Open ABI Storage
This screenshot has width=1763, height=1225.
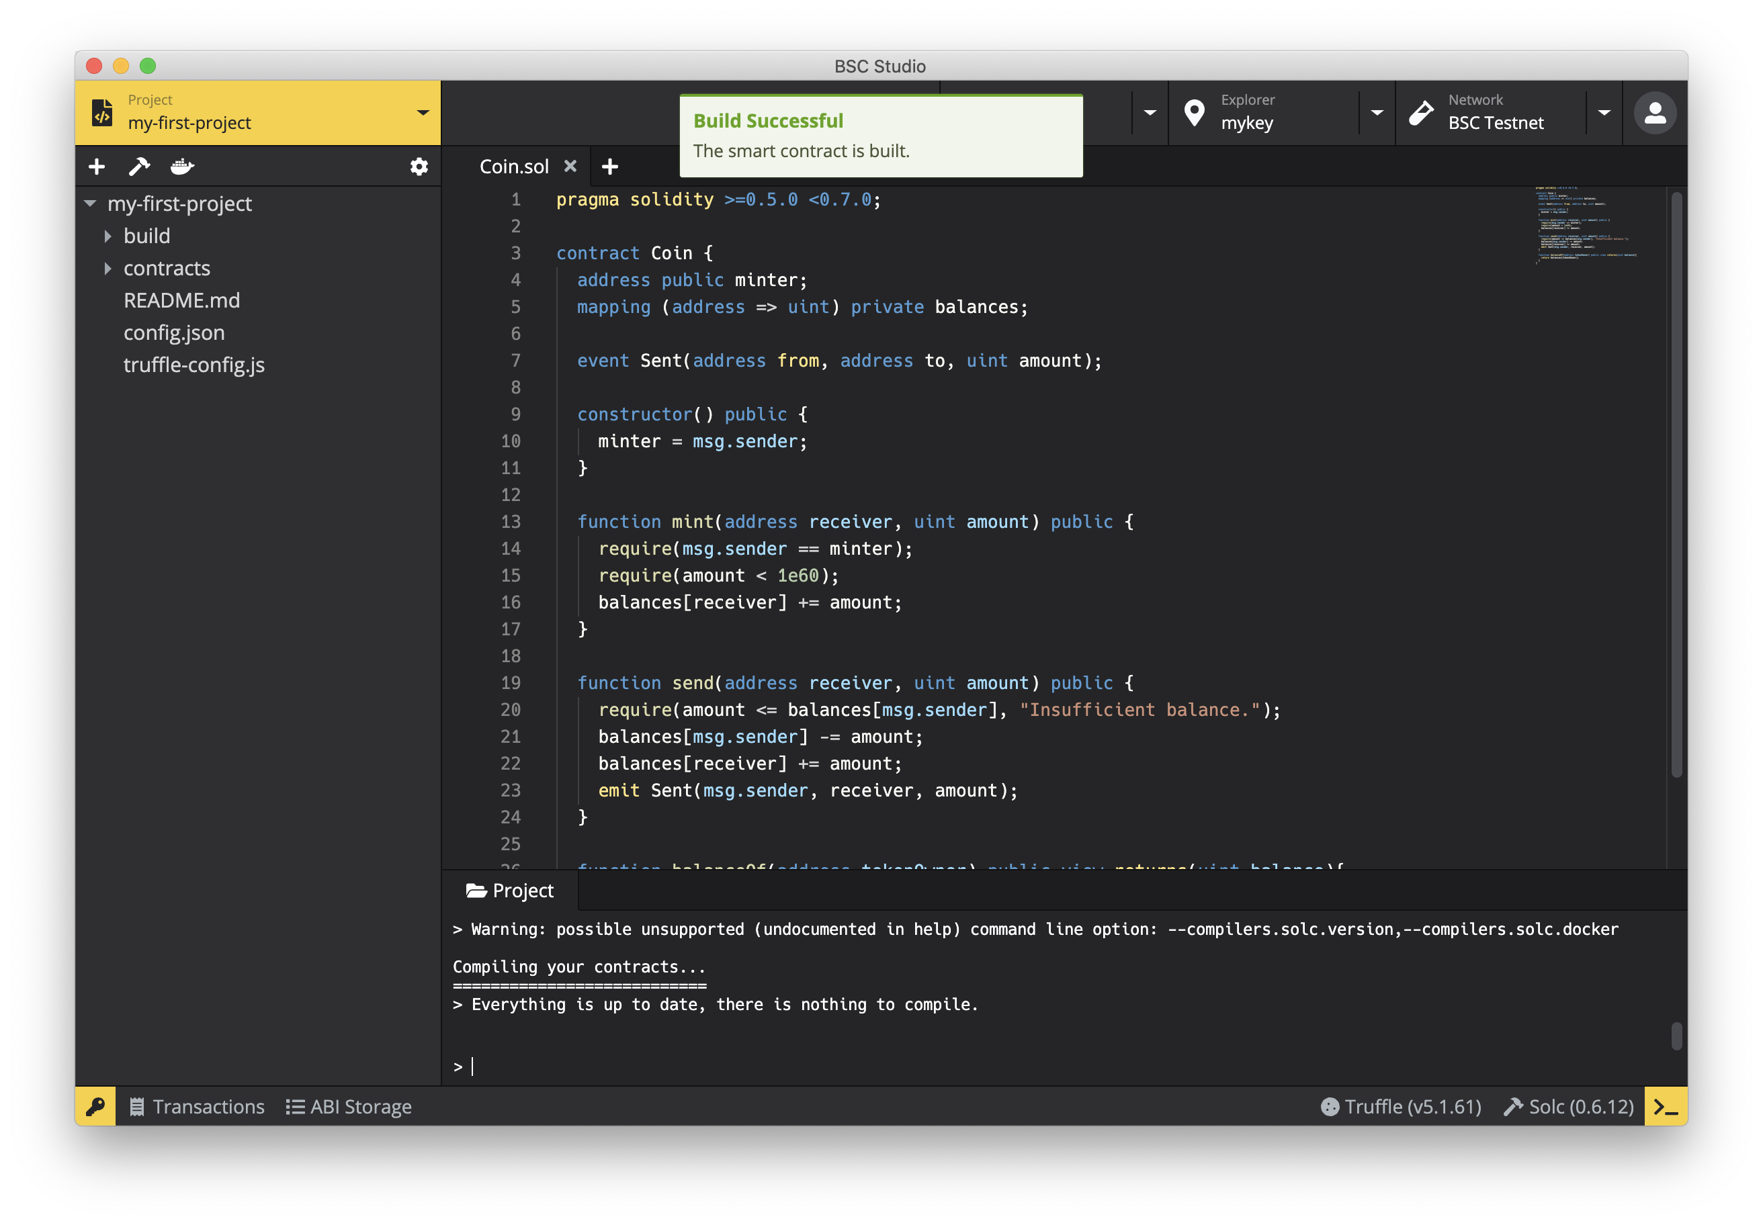349,1106
